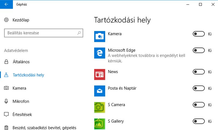Enable the Microsoft Edge location switch

(x=199, y=50)
